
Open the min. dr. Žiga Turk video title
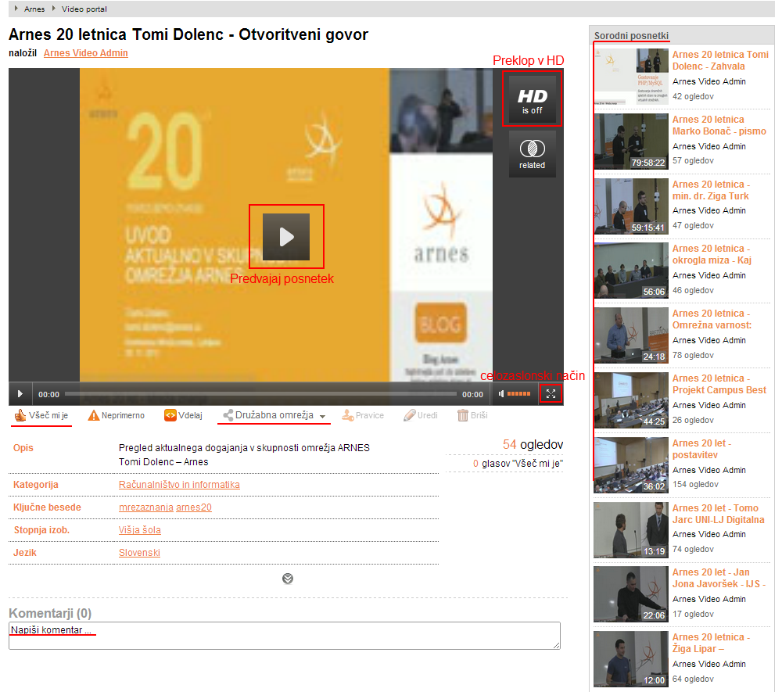point(711,190)
